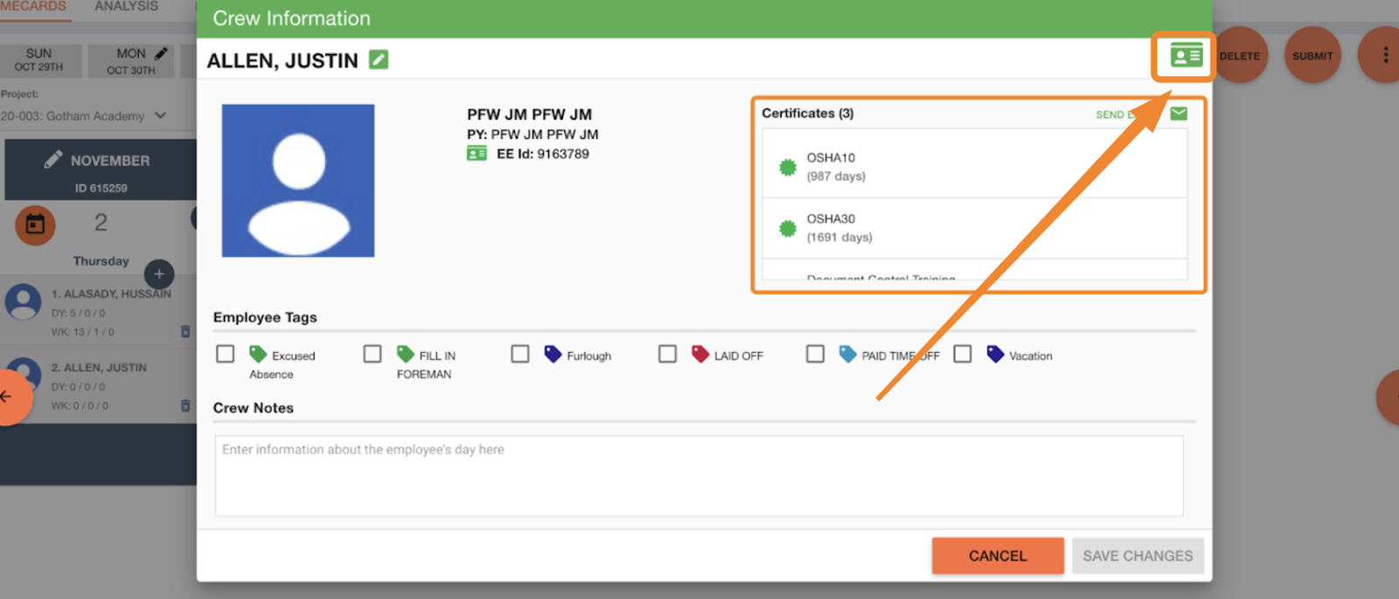Focus the Crew Notes text field

coord(699,476)
